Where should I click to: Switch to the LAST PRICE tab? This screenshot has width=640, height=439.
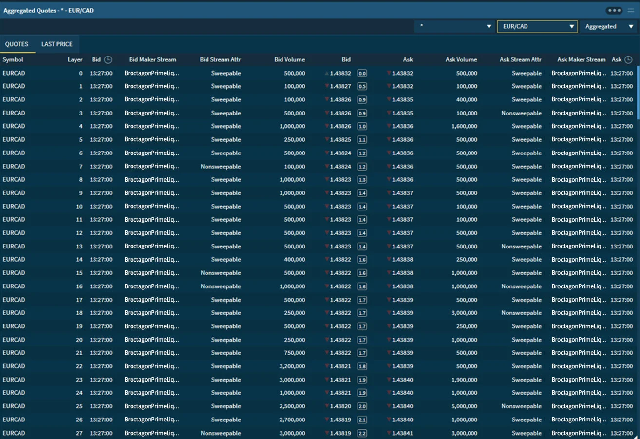[x=57, y=44]
